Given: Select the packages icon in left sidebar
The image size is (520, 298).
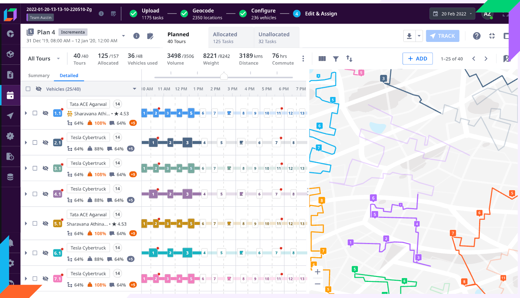Looking at the screenshot, I should click(x=10, y=54).
